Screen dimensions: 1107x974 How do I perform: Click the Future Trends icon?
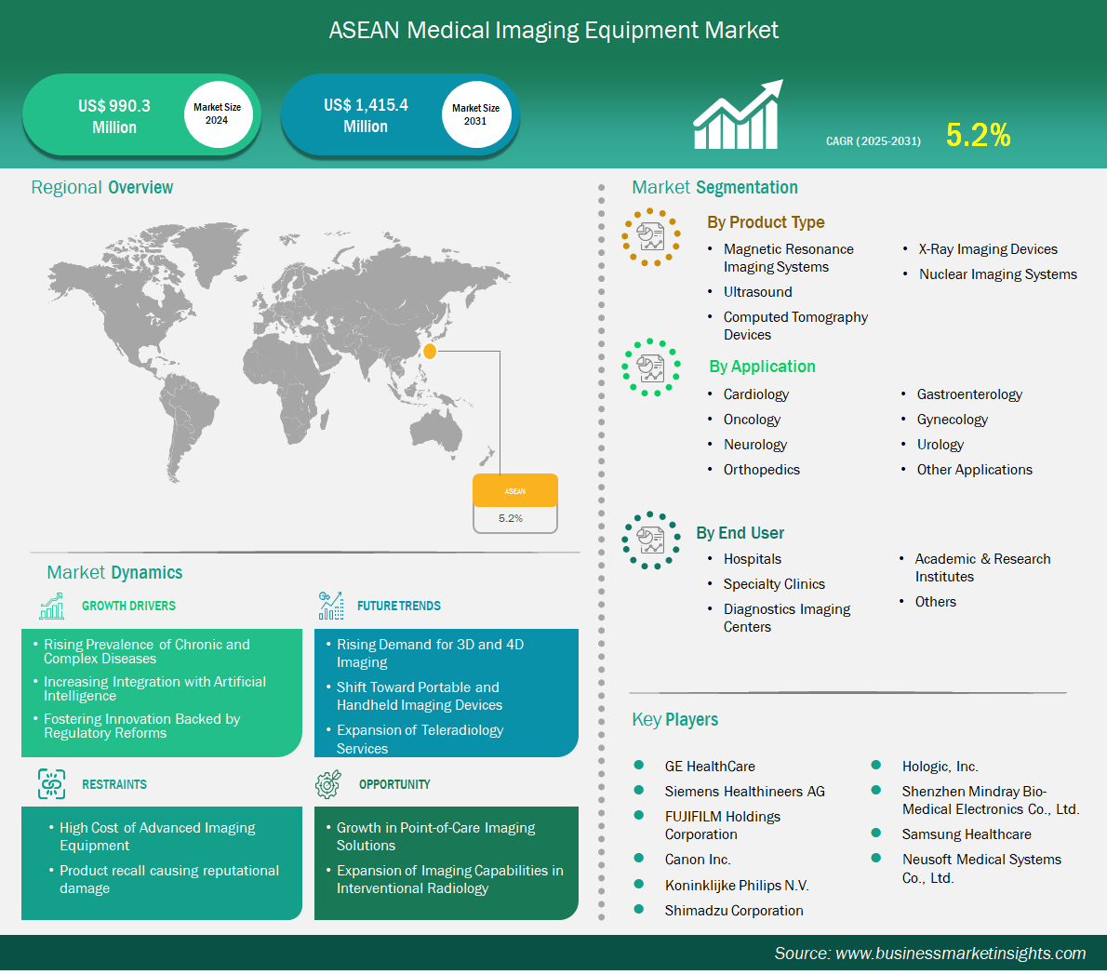coord(330,606)
